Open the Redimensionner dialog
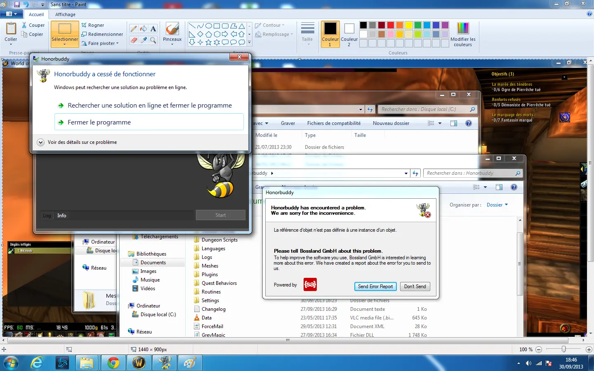Viewport: 594px width, 371px height. pos(102,34)
